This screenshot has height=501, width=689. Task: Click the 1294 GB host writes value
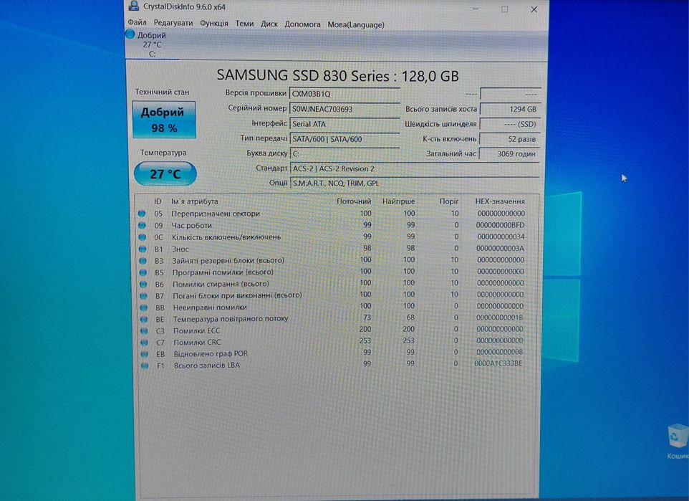click(x=510, y=109)
